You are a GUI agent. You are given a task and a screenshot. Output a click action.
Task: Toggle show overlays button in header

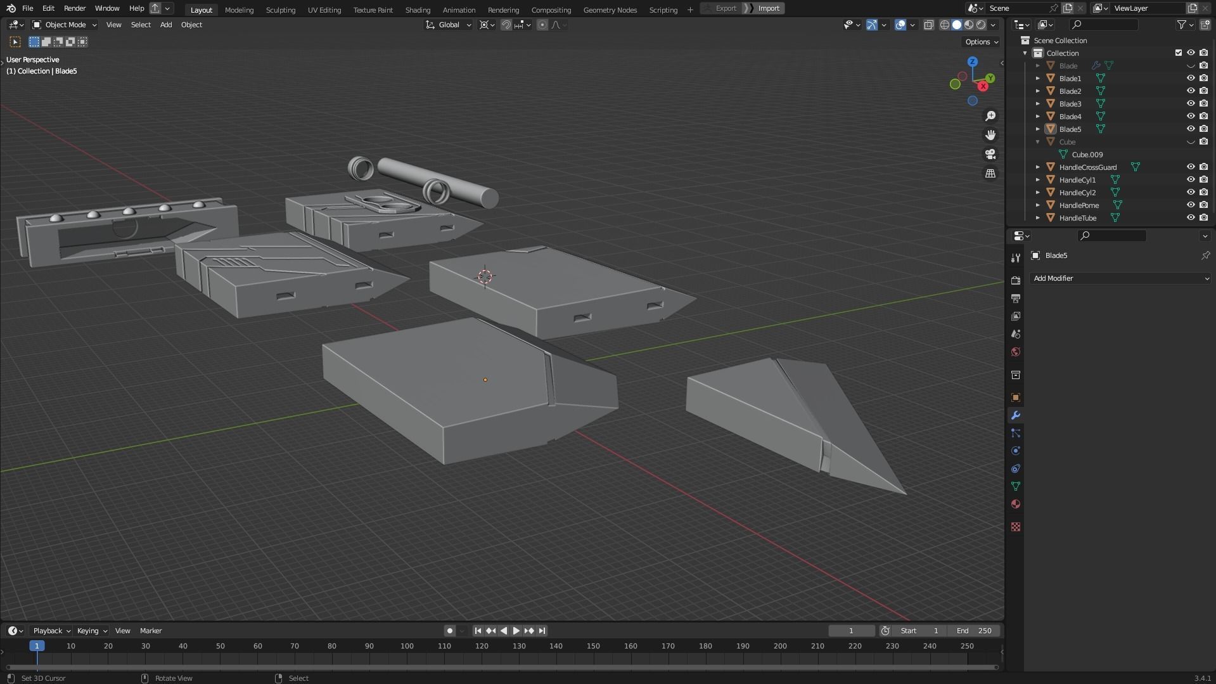pyautogui.click(x=900, y=25)
